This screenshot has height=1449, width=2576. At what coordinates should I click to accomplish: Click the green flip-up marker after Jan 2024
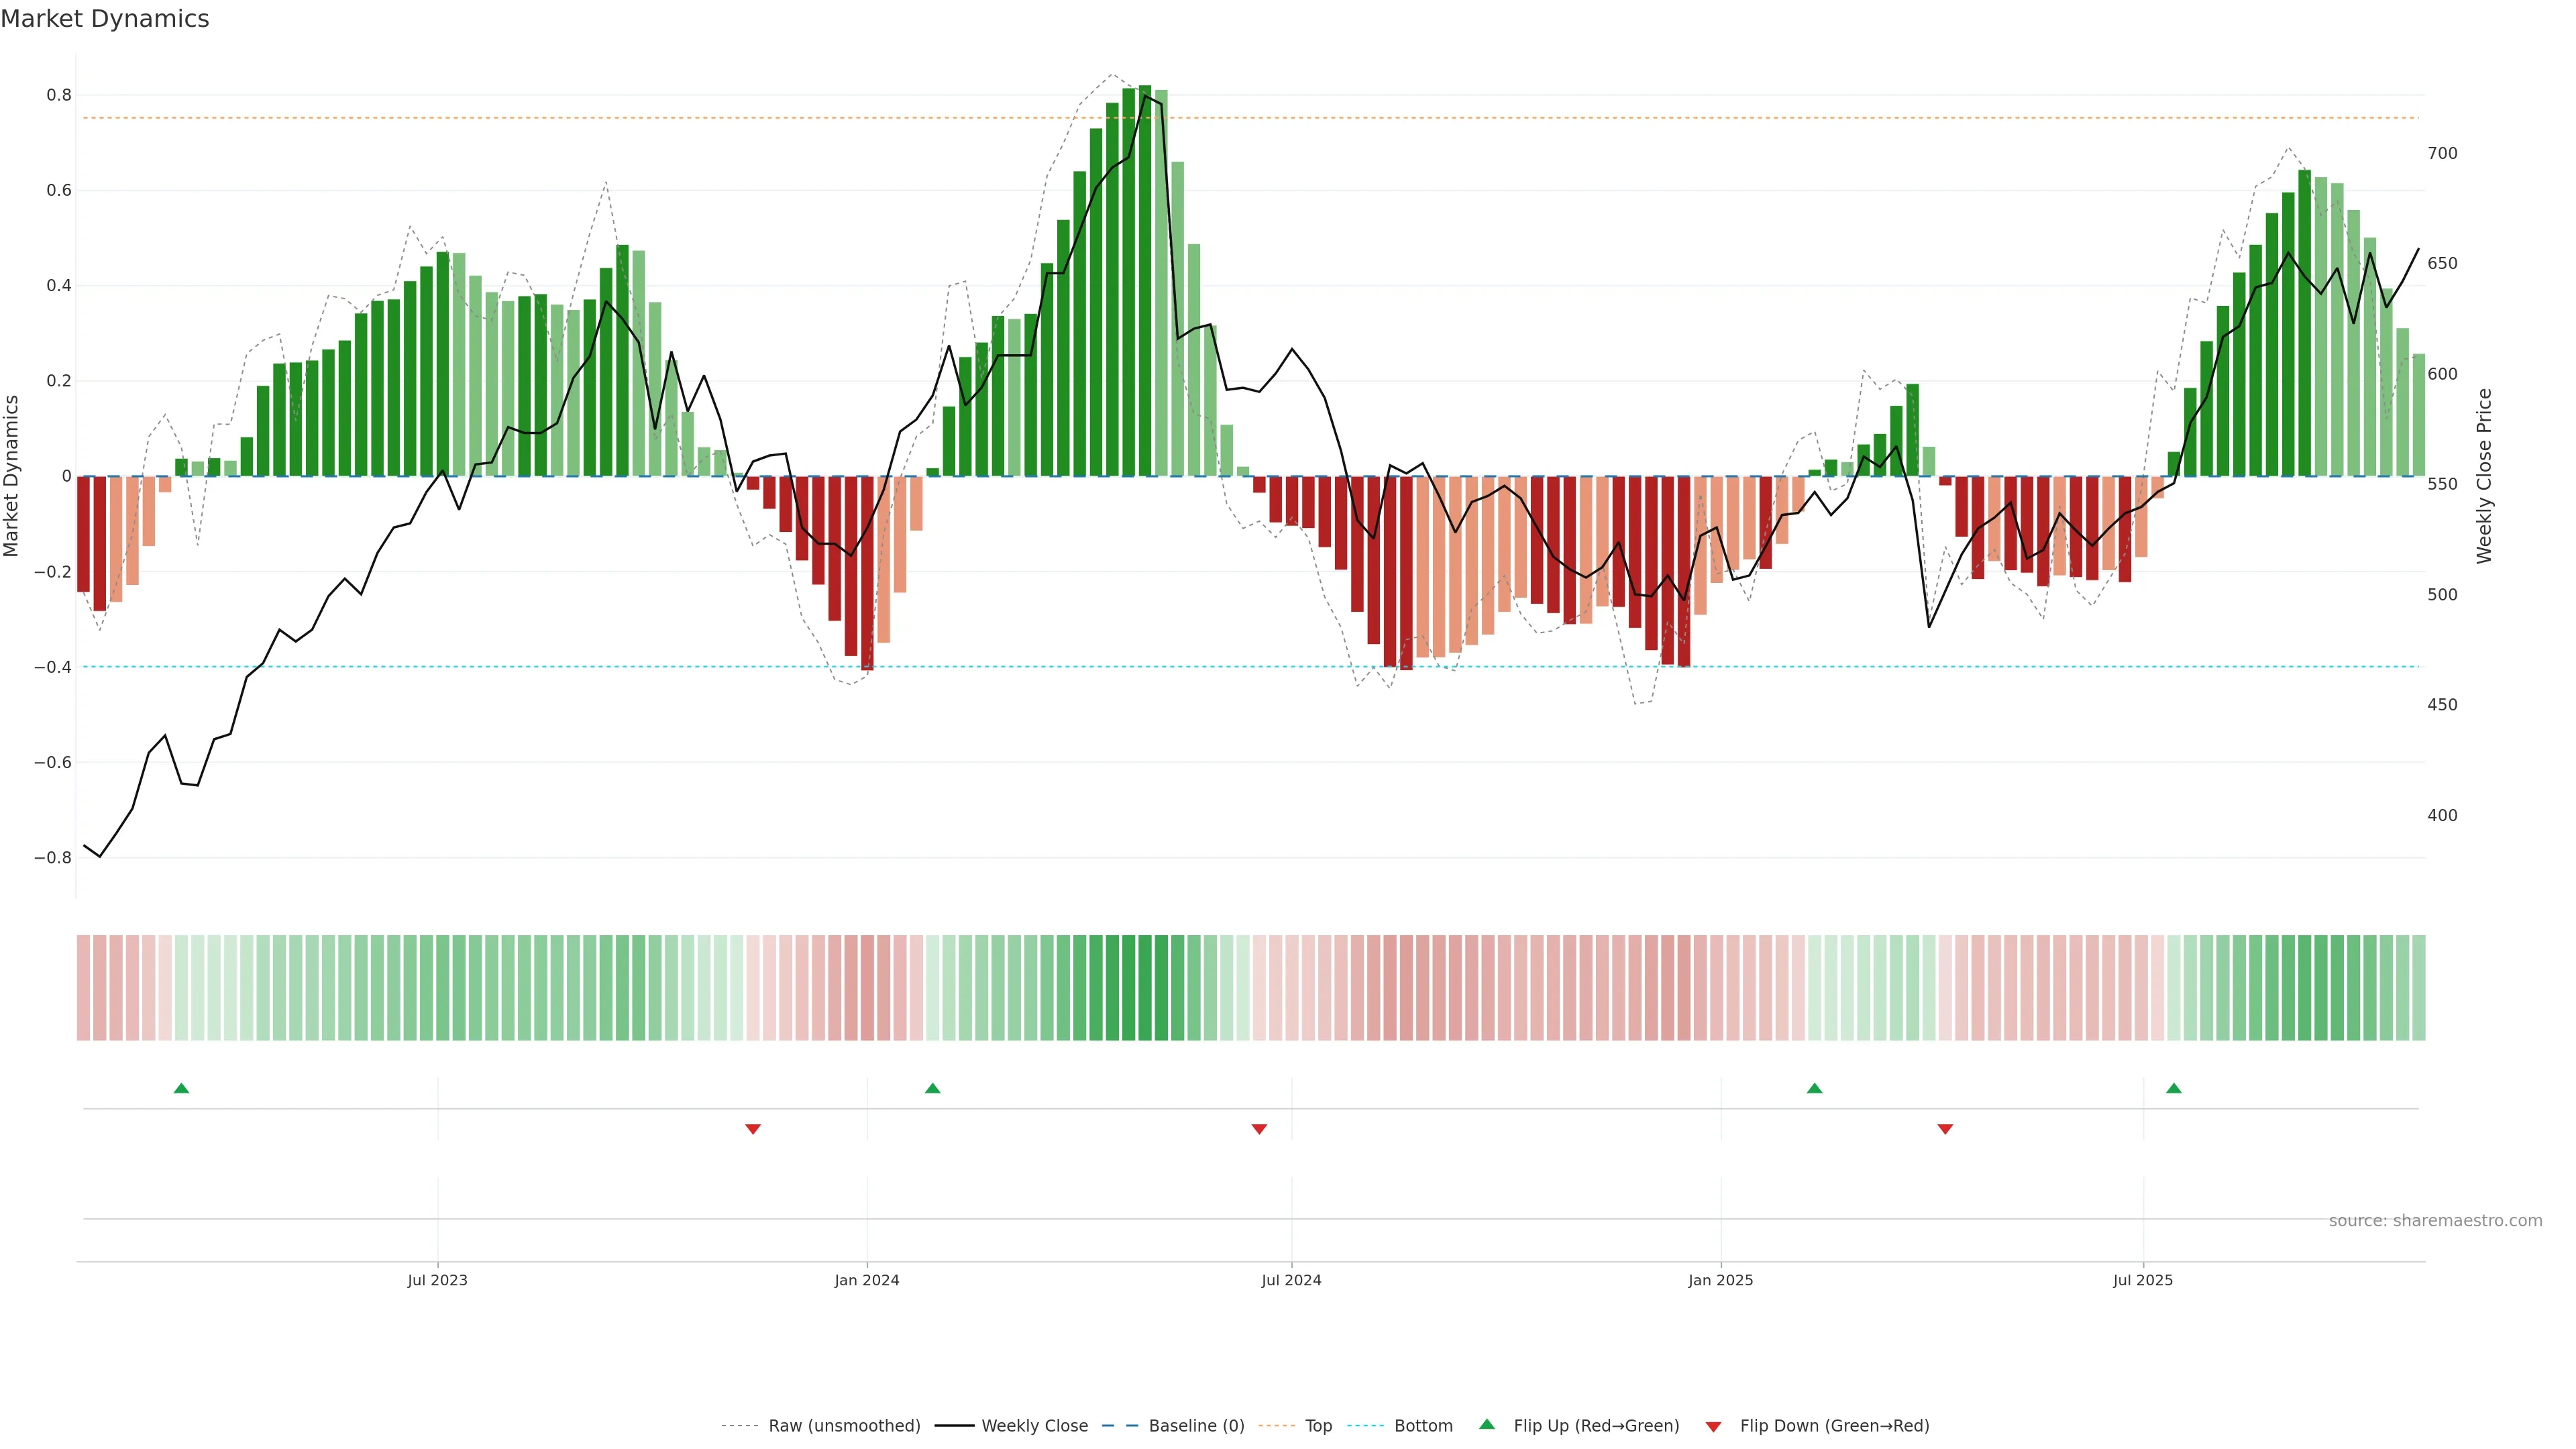point(932,1088)
